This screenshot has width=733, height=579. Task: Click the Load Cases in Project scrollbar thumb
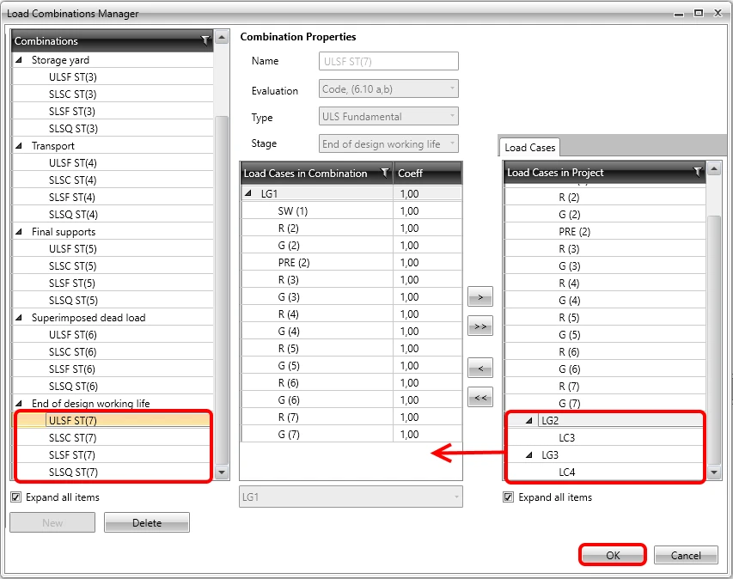click(714, 338)
